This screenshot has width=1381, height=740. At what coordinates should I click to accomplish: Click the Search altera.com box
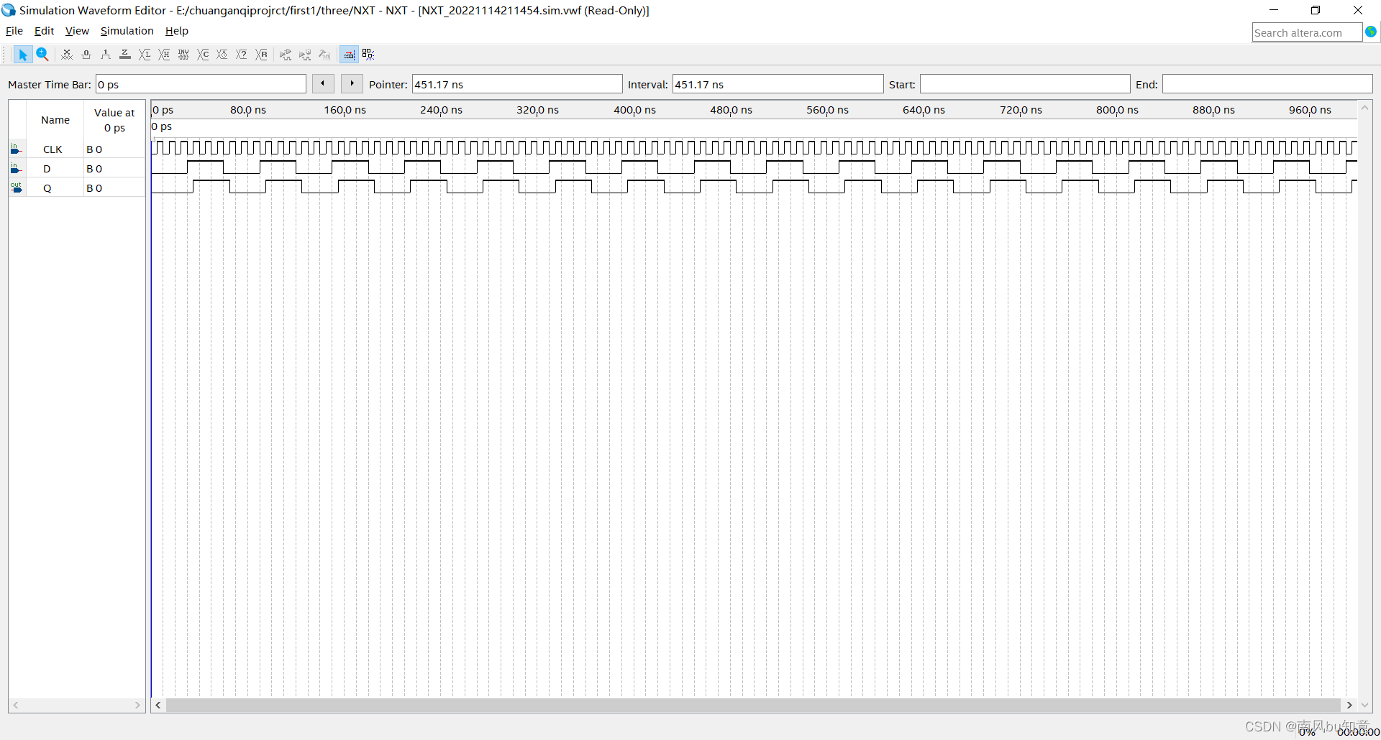1306,32
